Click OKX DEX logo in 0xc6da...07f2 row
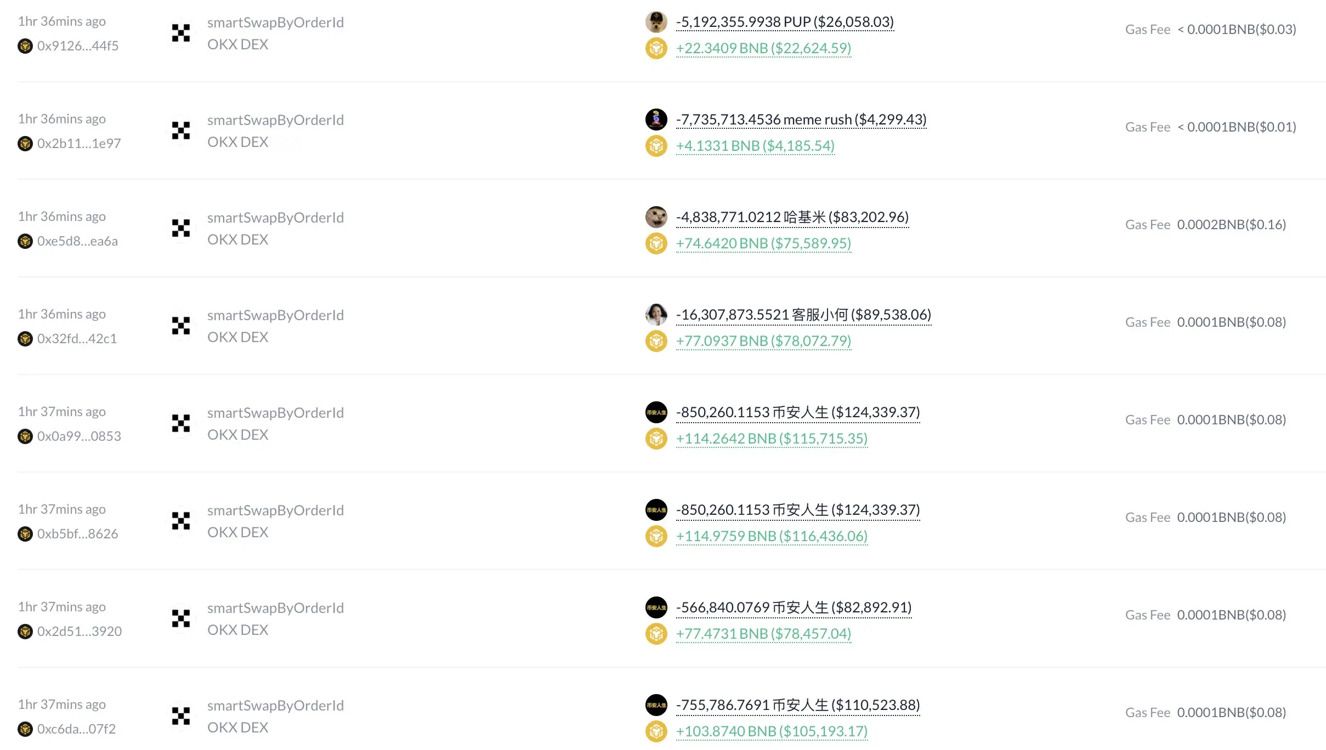The height and width of the screenshot is (750, 1326). [180, 716]
